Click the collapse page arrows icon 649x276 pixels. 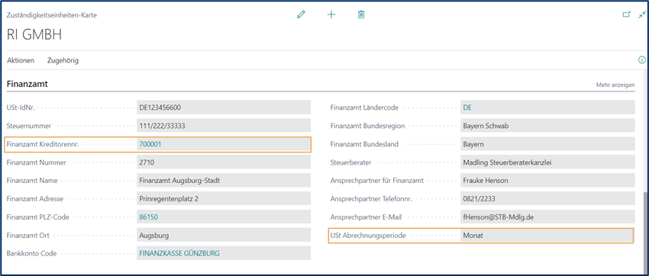pos(642,14)
